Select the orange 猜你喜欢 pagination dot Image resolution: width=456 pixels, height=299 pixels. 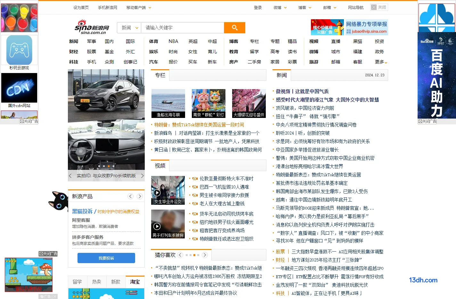[194, 255]
